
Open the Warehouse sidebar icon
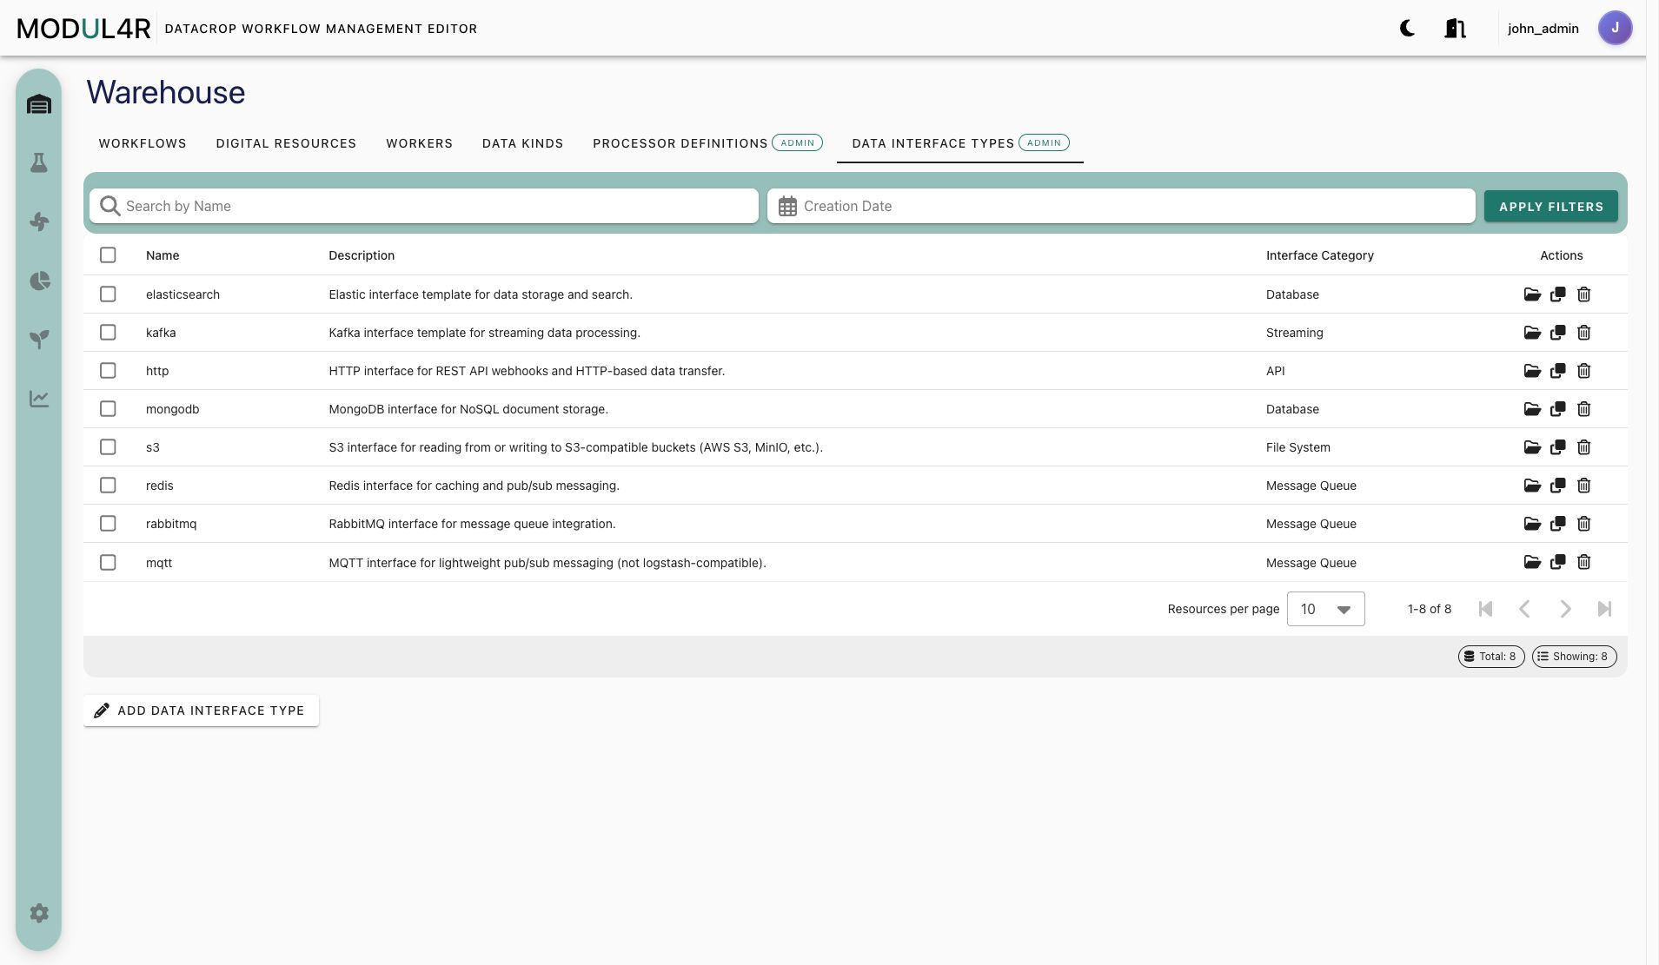point(39,105)
